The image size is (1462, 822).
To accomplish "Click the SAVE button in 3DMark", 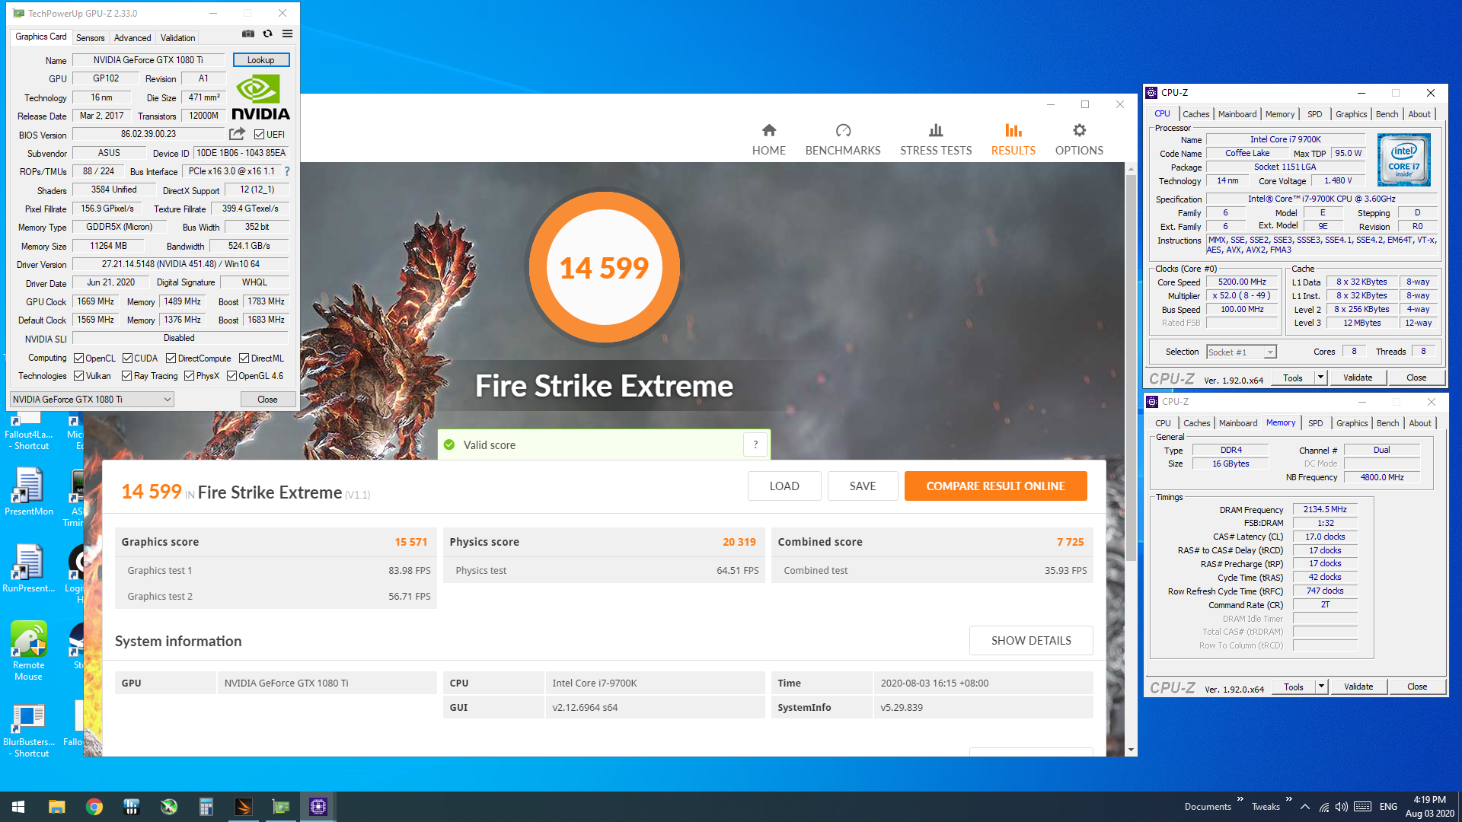I will click(x=863, y=486).
